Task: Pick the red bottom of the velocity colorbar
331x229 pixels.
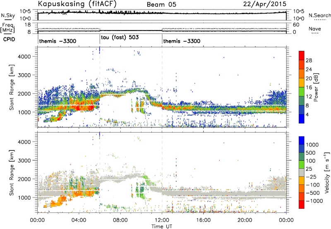Action: pos(302,205)
